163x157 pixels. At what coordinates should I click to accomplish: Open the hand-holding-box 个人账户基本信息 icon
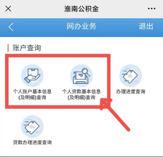point(32,76)
